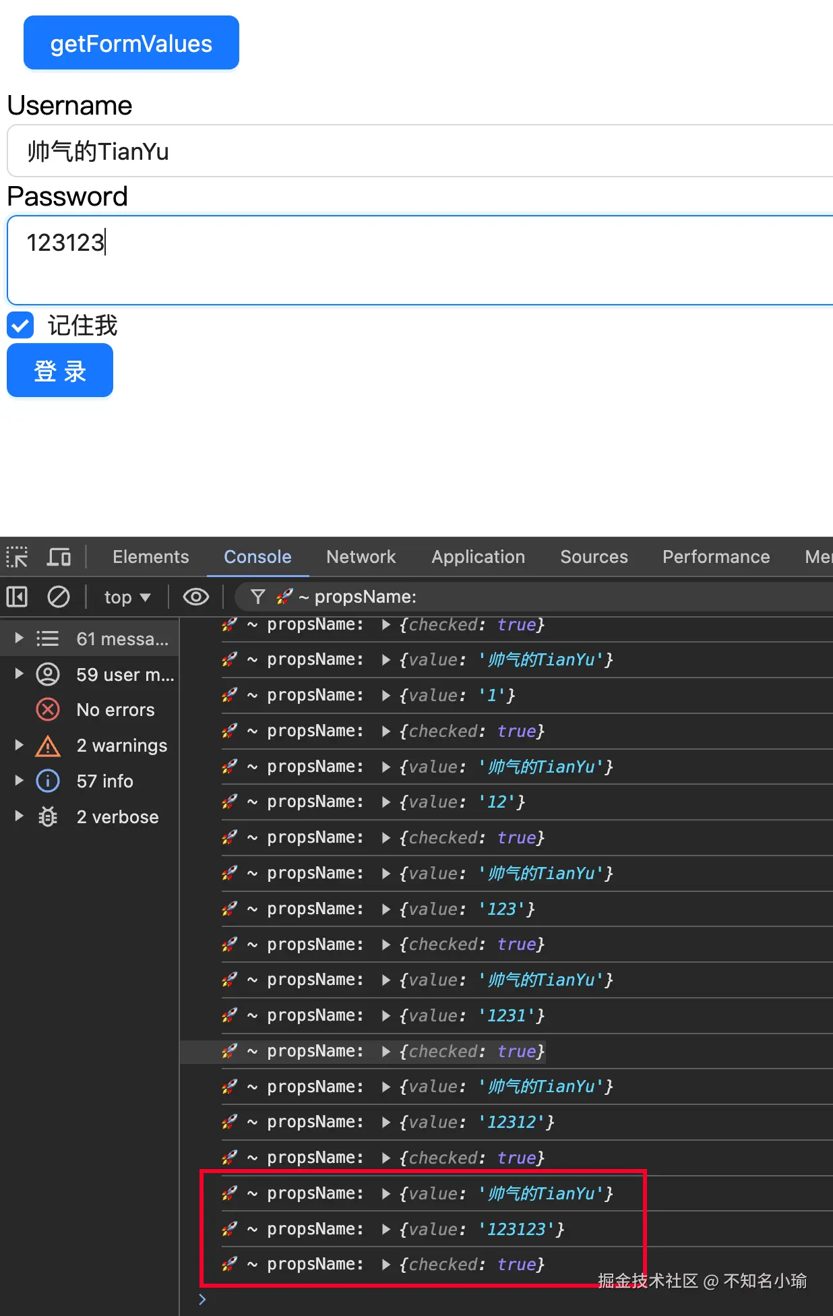
Task: Expand the {value: '1'} log object
Action: (x=386, y=696)
